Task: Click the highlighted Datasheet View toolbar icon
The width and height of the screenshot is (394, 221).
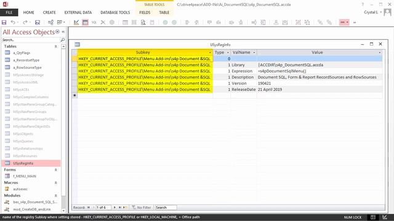Action: tap(85, 22)
